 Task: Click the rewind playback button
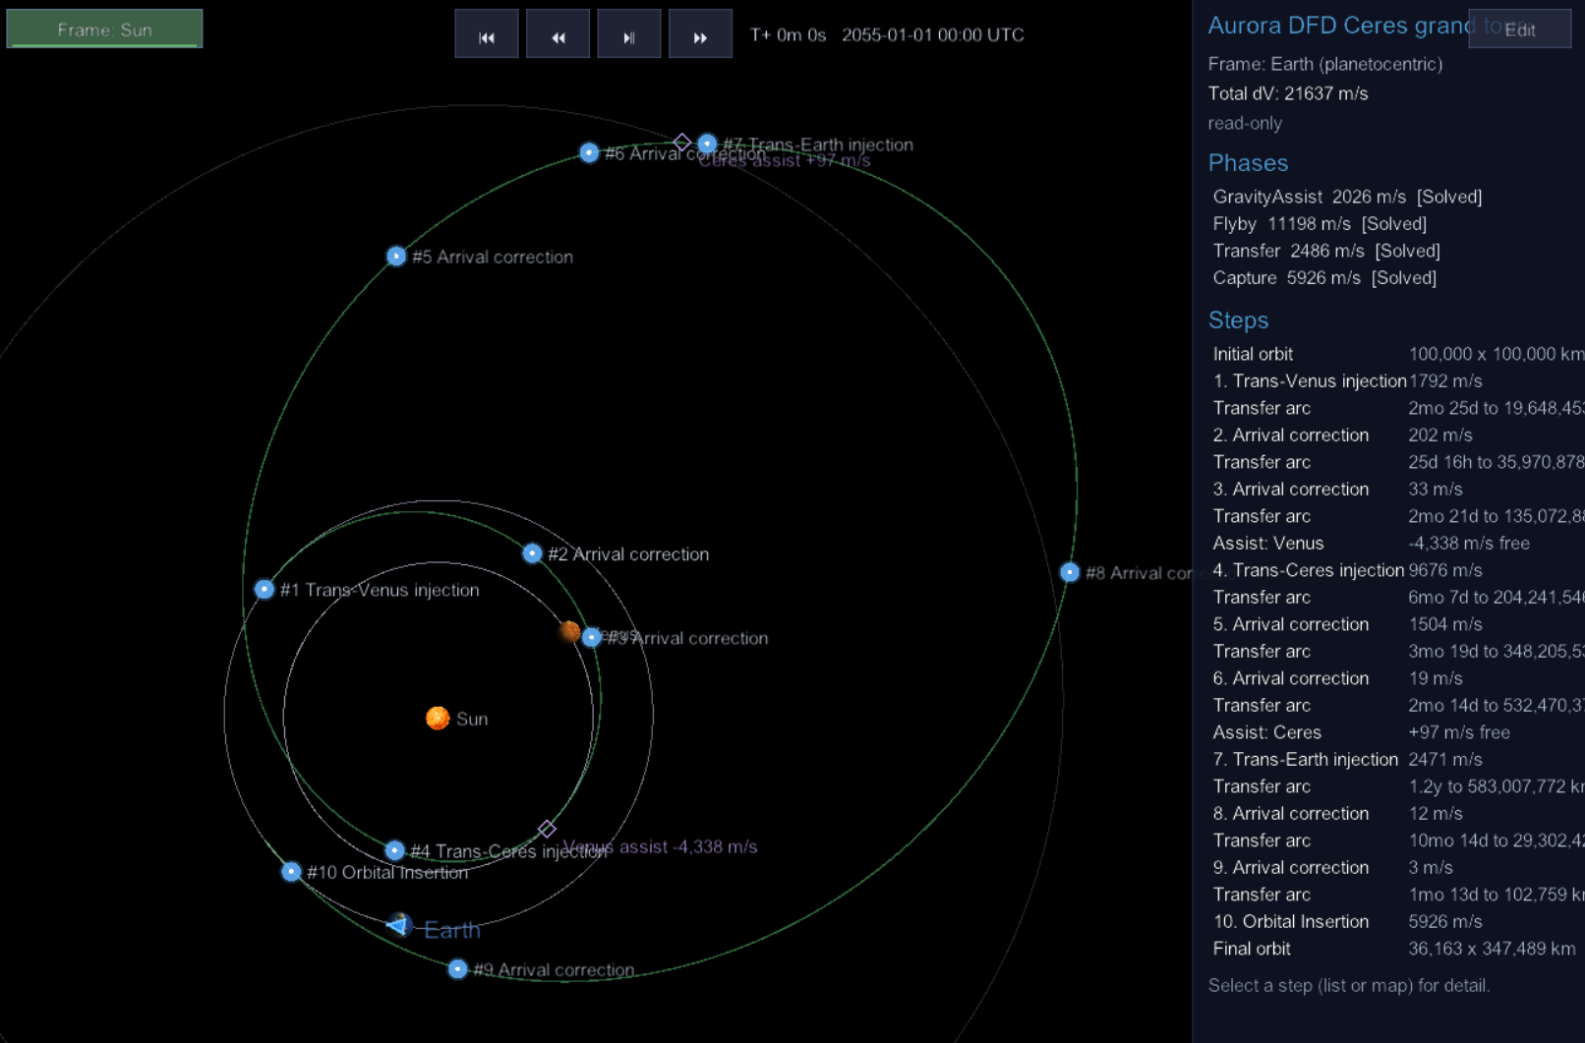click(x=558, y=34)
